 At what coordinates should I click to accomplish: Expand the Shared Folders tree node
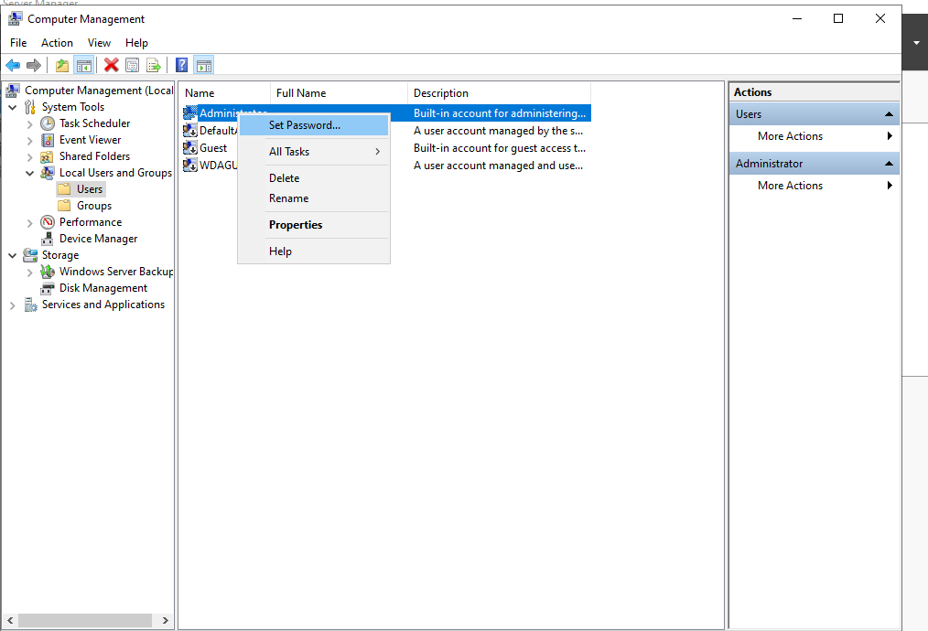tap(29, 157)
